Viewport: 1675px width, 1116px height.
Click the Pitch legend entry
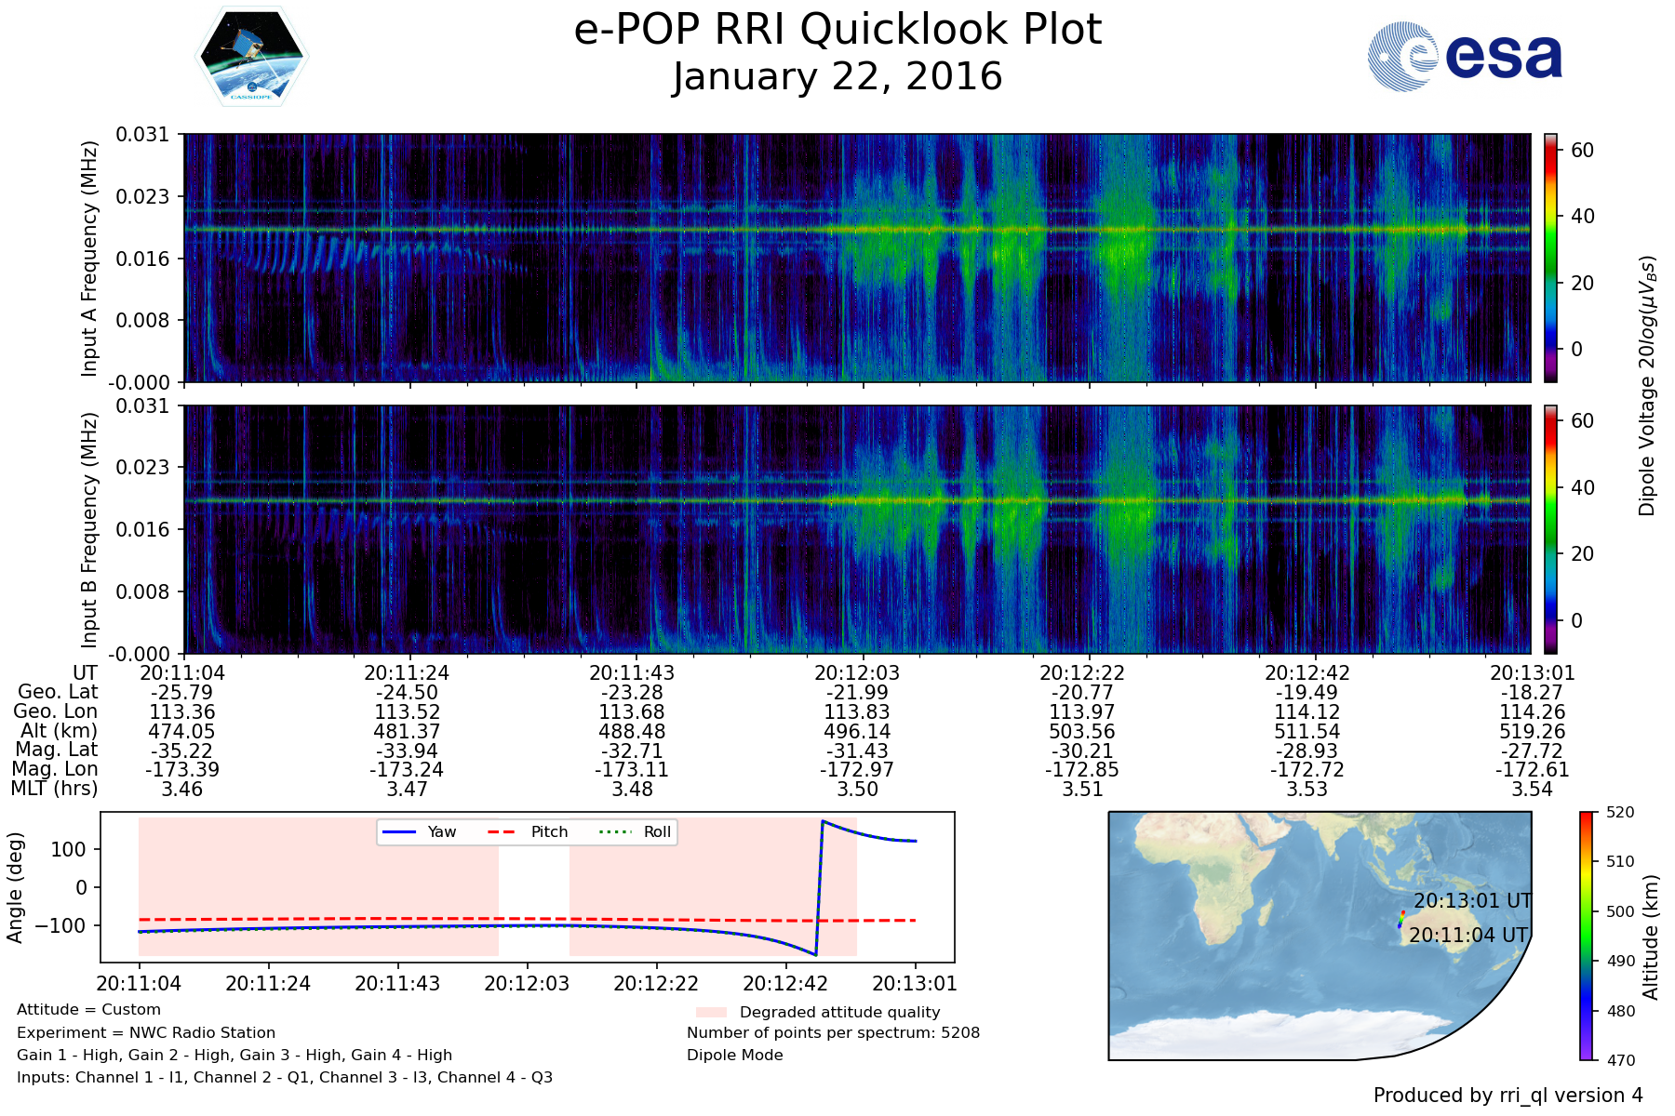[528, 832]
